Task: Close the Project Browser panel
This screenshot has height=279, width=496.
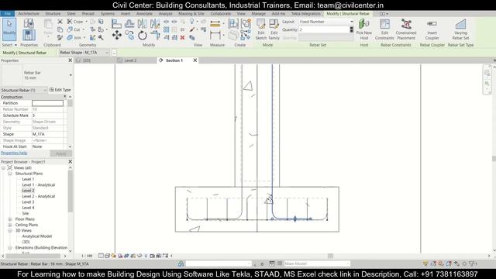Action: [71, 162]
